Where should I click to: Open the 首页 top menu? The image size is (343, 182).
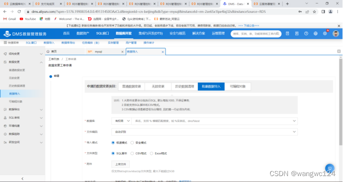[x=66, y=34]
